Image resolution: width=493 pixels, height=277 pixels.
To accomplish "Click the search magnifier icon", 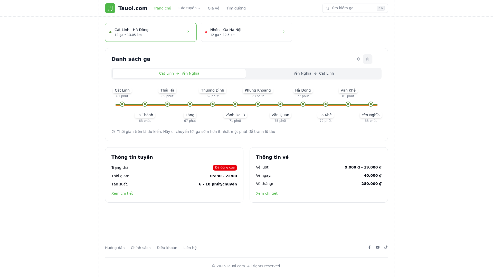I will point(327,8).
